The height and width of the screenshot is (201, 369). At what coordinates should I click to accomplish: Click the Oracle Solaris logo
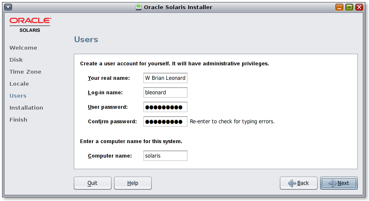coord(30,24)
